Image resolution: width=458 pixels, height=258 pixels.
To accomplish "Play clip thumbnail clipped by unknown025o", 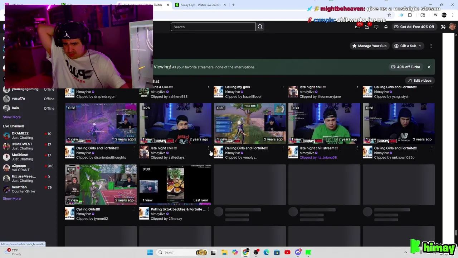I will tap(399, 124).
